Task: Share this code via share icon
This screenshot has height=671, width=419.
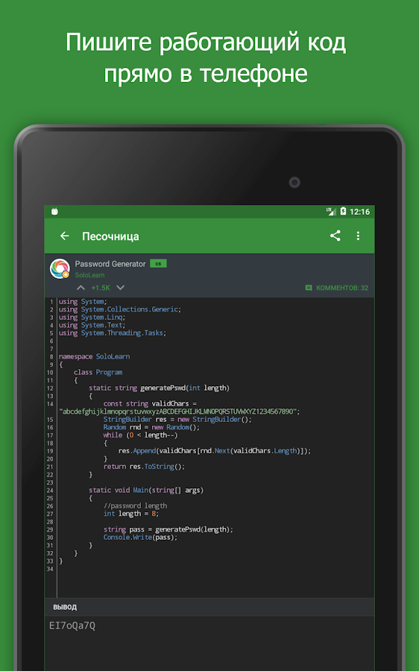Action: [x=335, y=236]
